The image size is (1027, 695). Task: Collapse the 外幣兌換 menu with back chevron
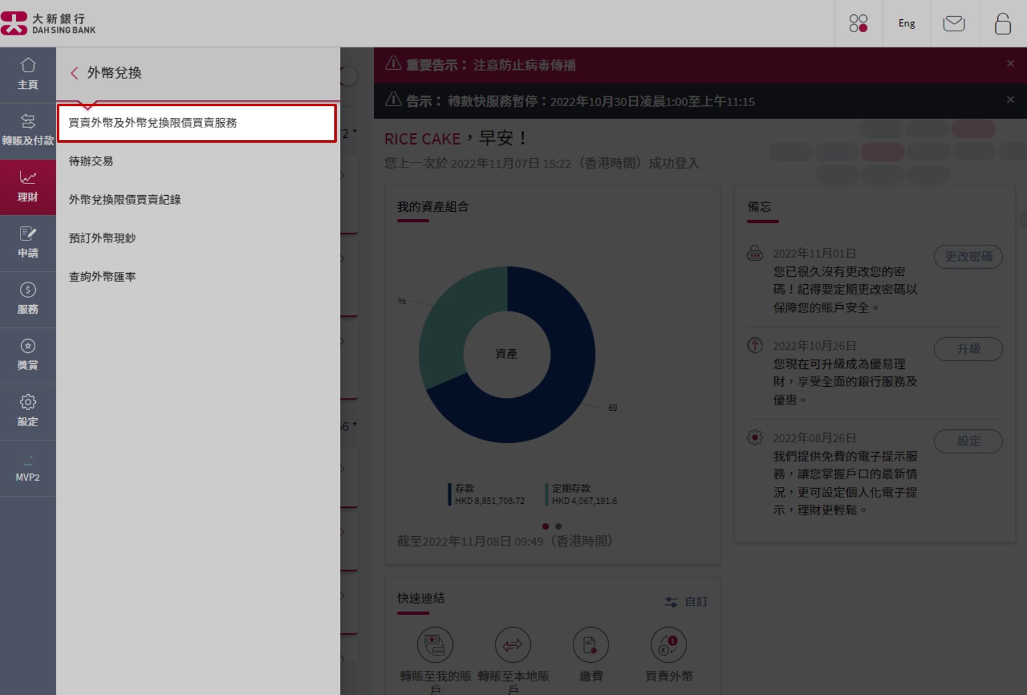[x=74, y=72]
